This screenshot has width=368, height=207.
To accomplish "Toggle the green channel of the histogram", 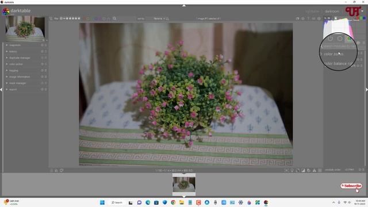I will [361, 18].
